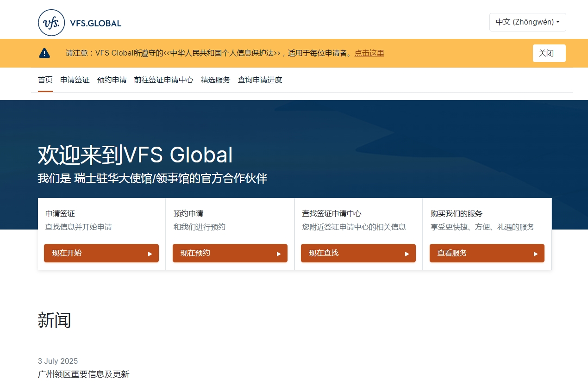Open the 精选服务 navigation item
588x385 pixels.
[215, 80]
